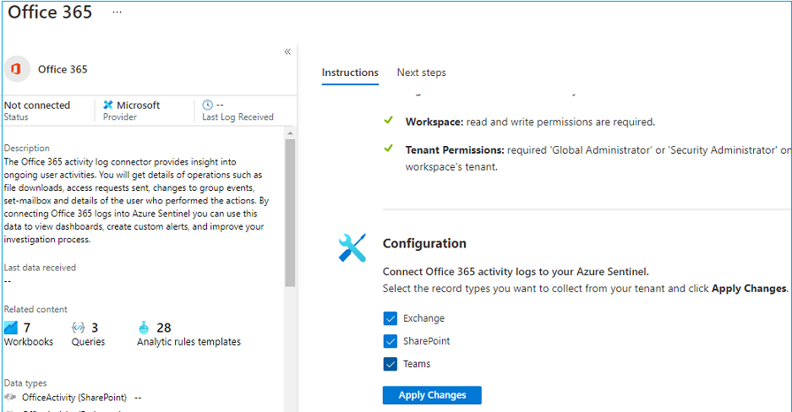Uncheck the SharePoint checkbox
The height and width of the screenshot is (412, 792).
(x=390, y=341)
